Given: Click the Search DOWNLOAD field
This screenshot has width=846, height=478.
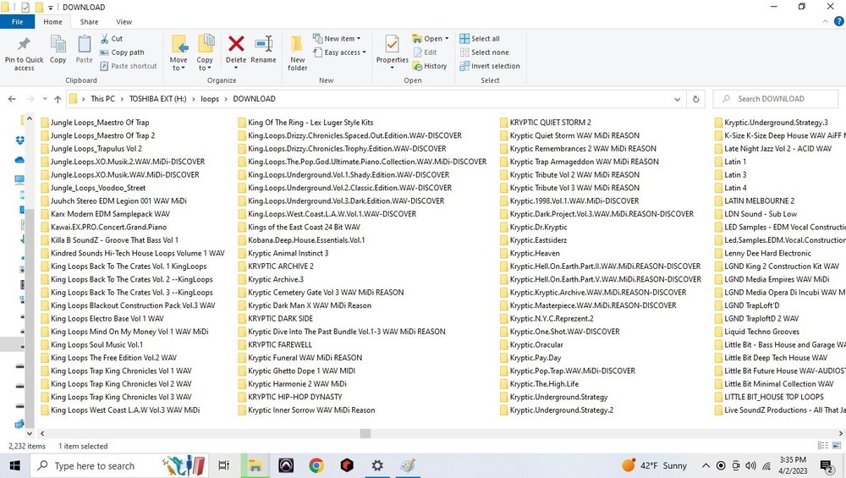Looking at the screenshot, I should tap(777, 99).
